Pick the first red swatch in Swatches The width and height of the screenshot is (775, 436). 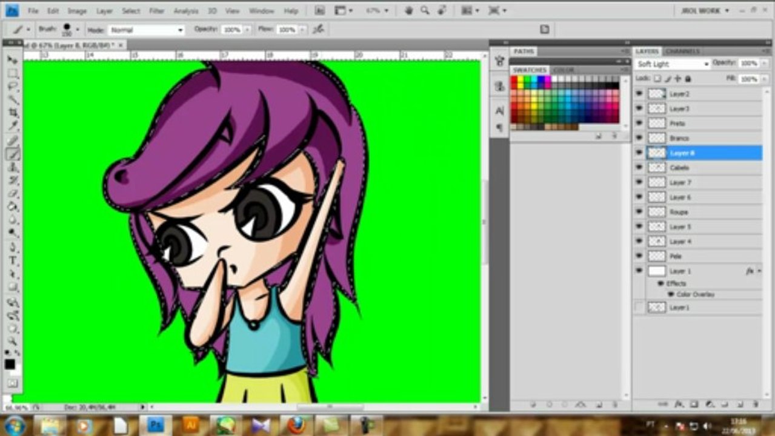514,79
